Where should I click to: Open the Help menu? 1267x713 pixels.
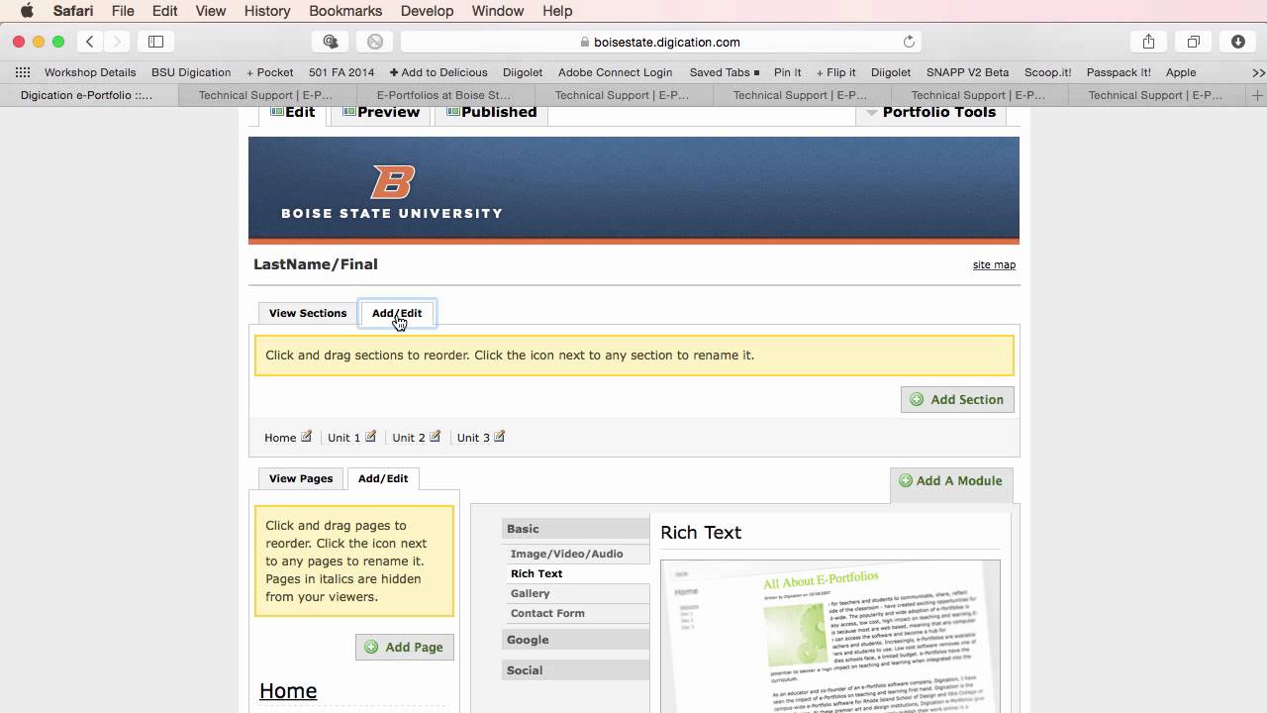click(x=557, y=11)
